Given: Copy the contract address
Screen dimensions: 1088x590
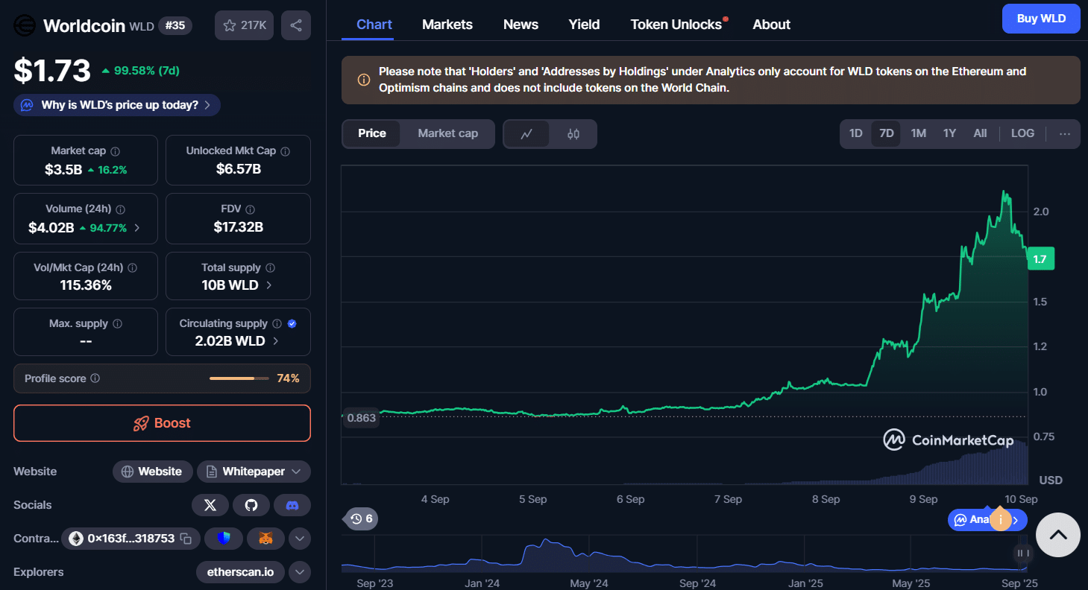Looking at the screenshot, I should tap(186, 539).
